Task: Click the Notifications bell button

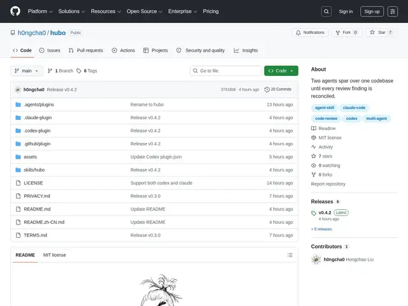Action: [x=310, y=33]
